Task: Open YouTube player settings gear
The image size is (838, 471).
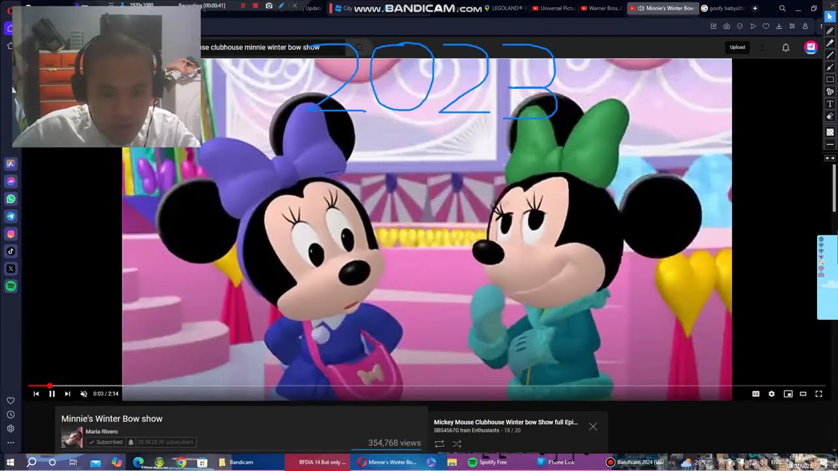Action: pos(771,394)
